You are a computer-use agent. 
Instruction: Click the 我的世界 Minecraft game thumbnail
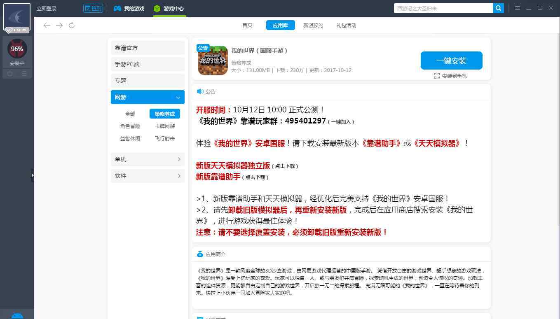(213, 61)
